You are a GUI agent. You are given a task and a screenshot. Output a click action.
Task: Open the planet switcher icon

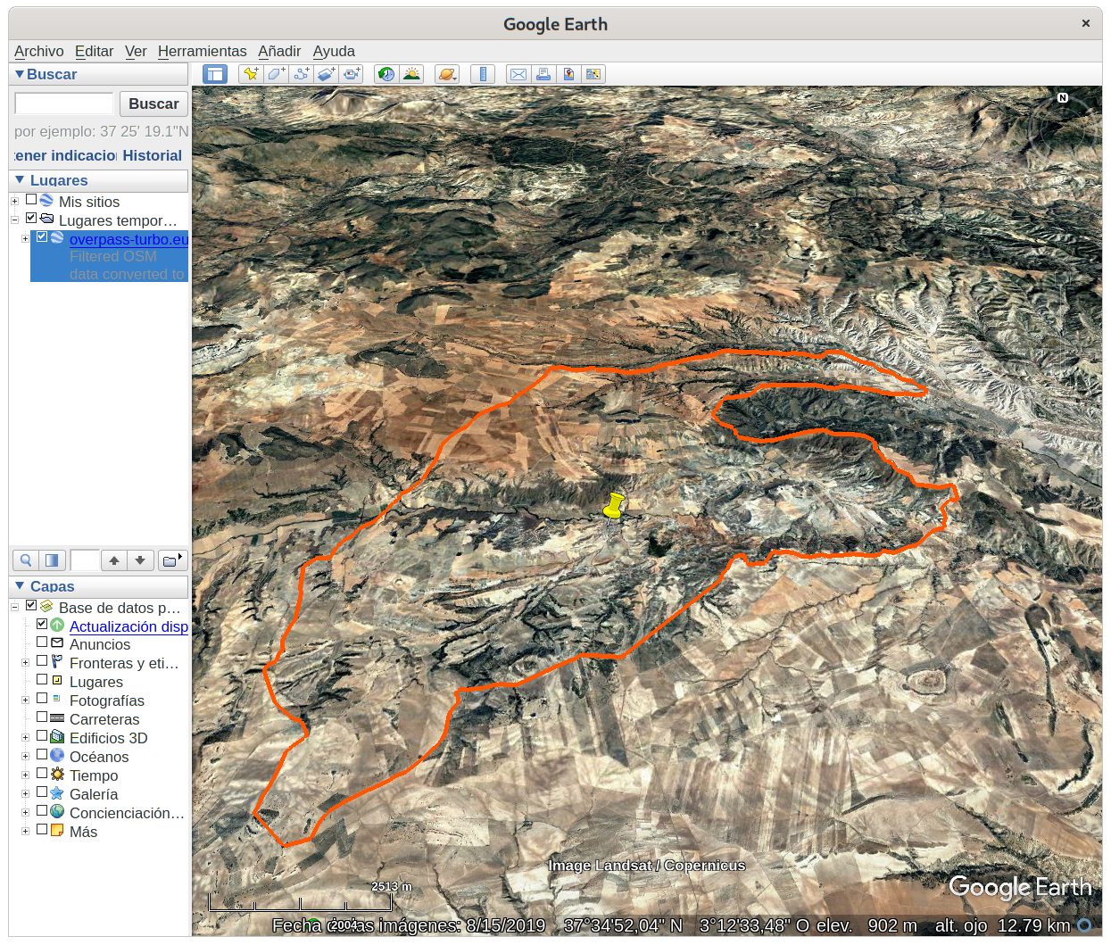pyautogui.click(x=447, y=74)
